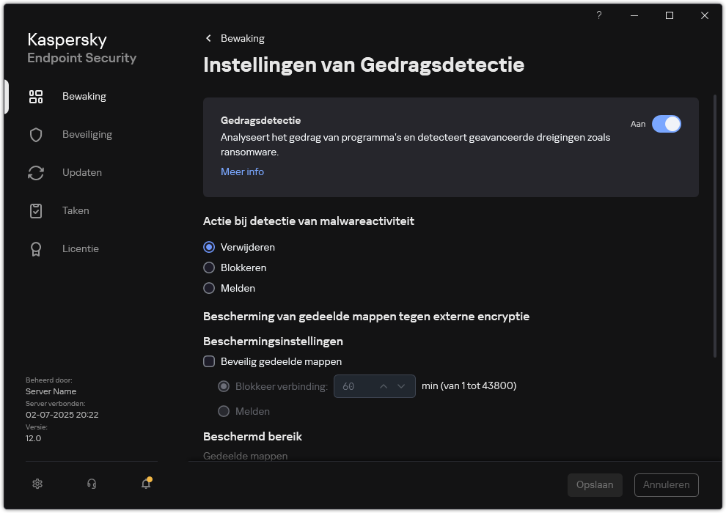Select the Beveiliging shield icon
The width and height of the screenshot is (726, 513).
pos(36,134)
